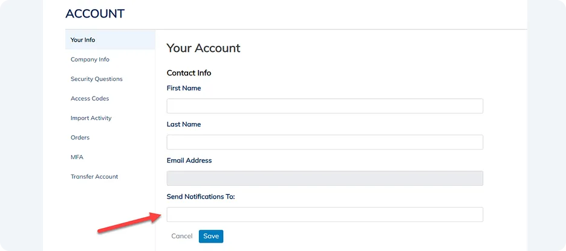Click the ACCOUNT page title
The height and width of the screenshot is (251, 566).
(95, 14)
